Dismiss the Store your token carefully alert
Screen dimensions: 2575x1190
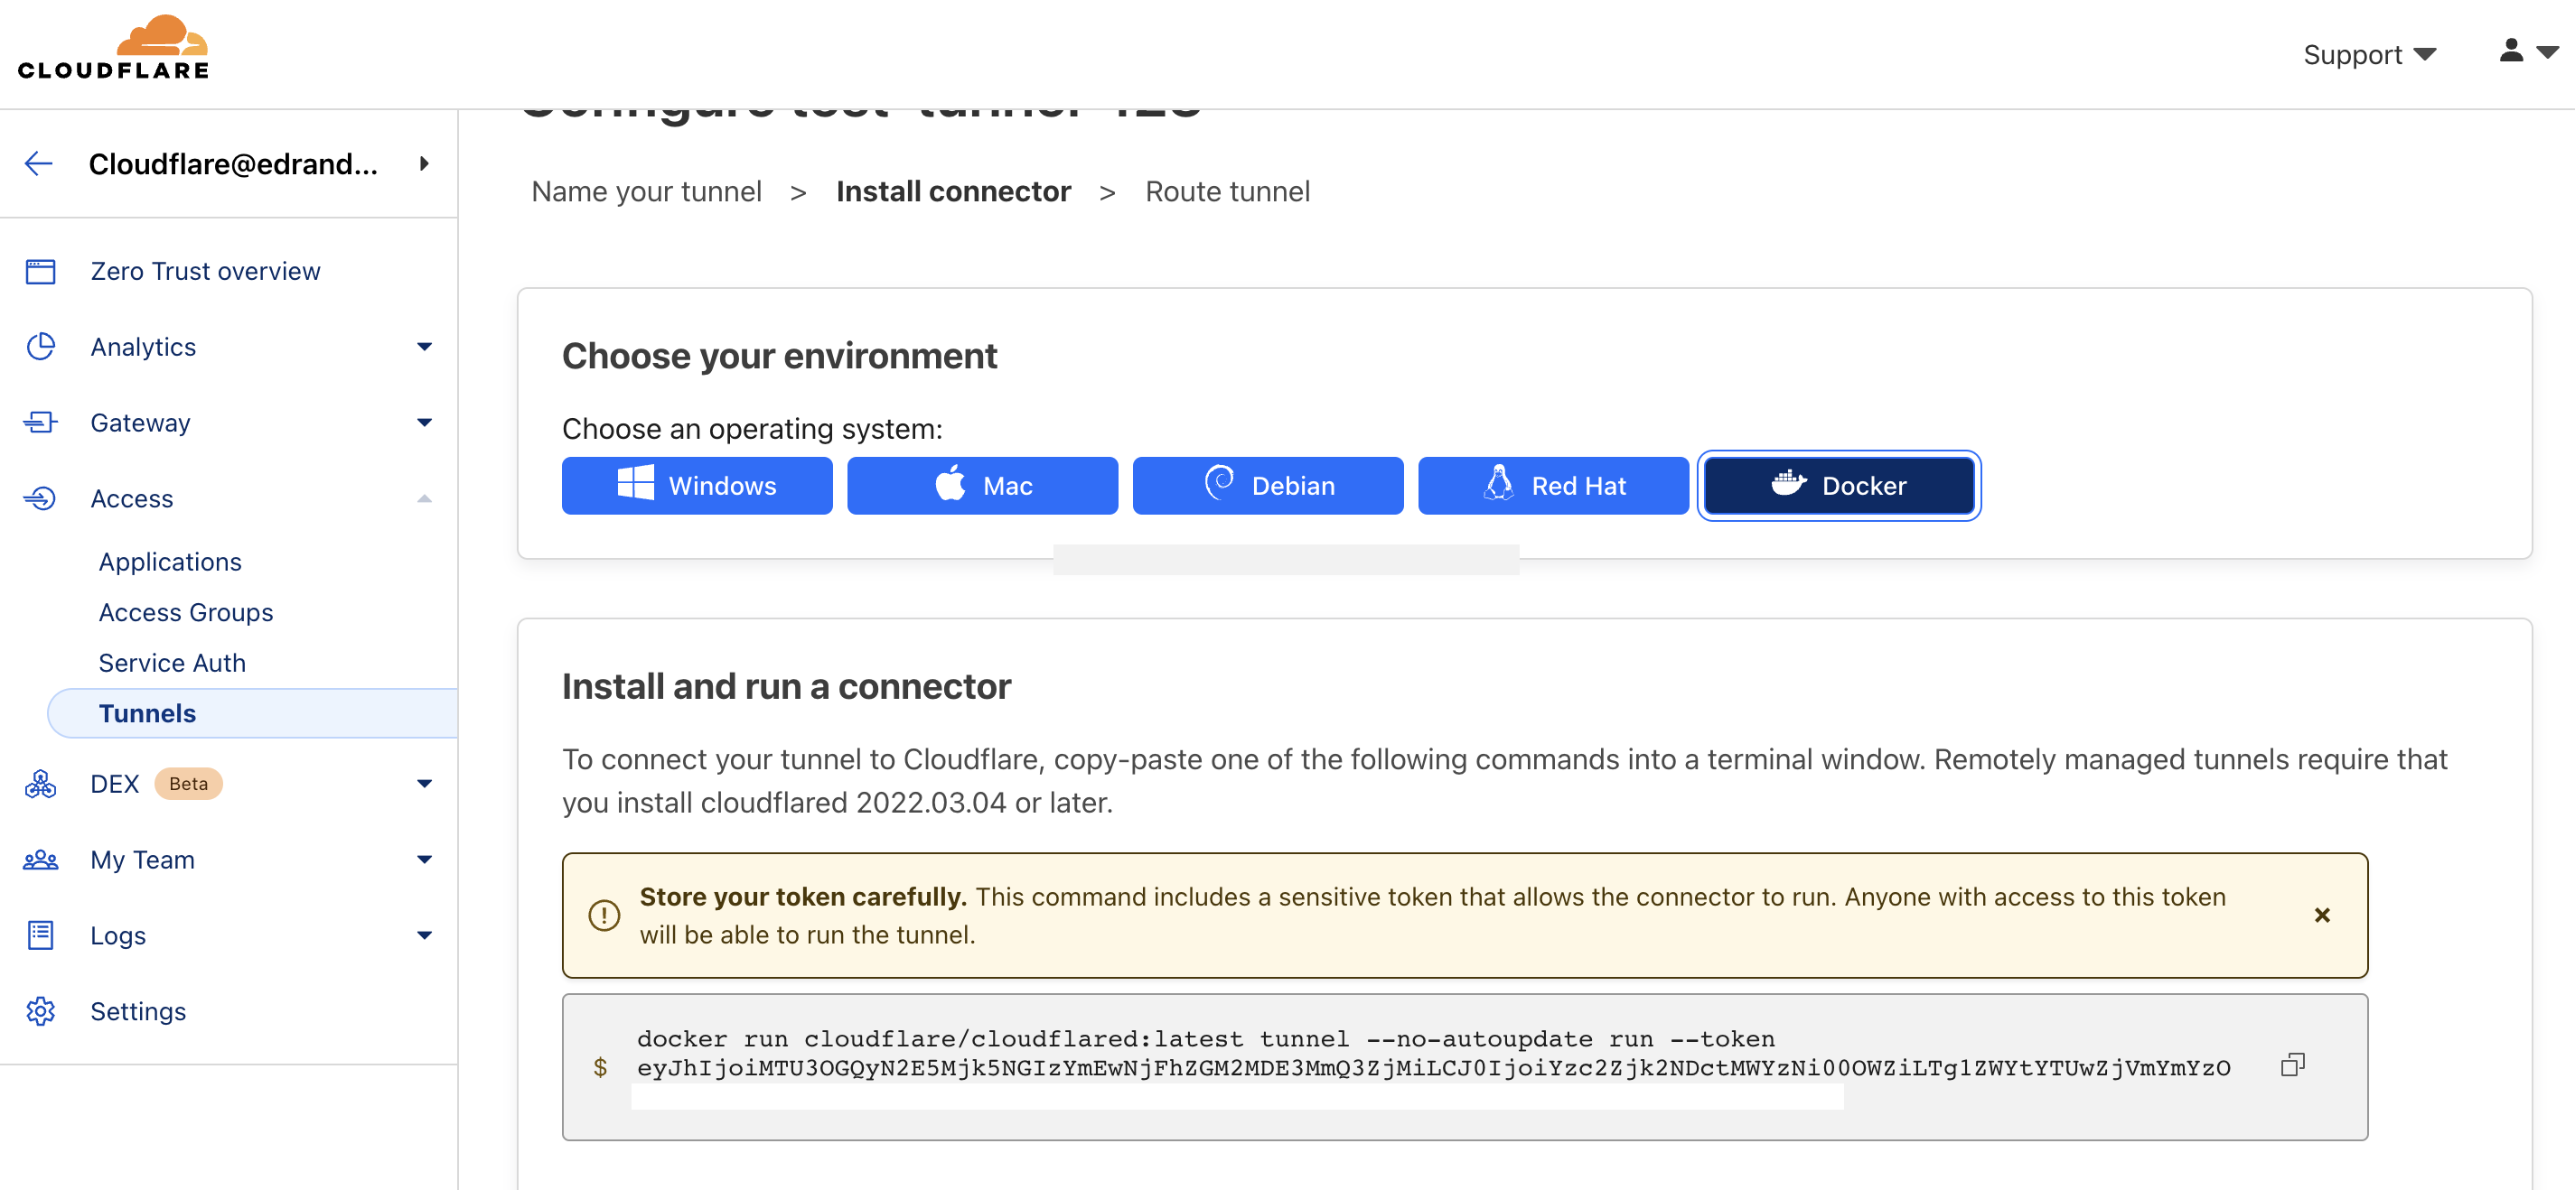tap(2322, 916)
